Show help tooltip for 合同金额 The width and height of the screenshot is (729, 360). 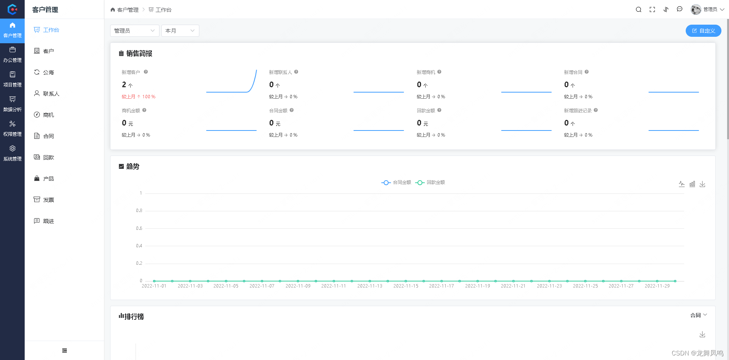click(292, 110)
